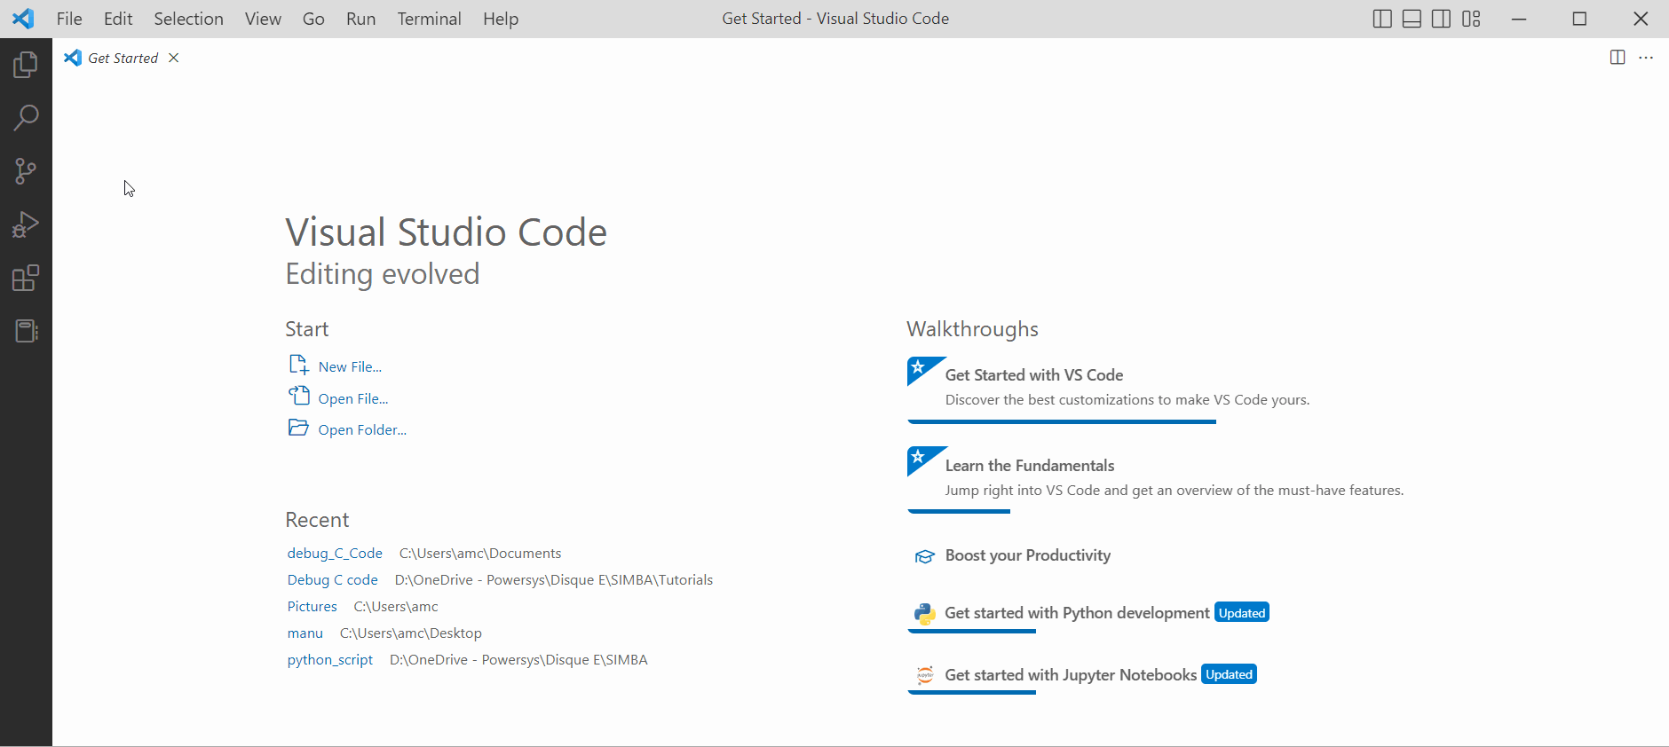Click Discover the best customizations description
This screenshot has width=1669, height=747.
coord(1127,399)
